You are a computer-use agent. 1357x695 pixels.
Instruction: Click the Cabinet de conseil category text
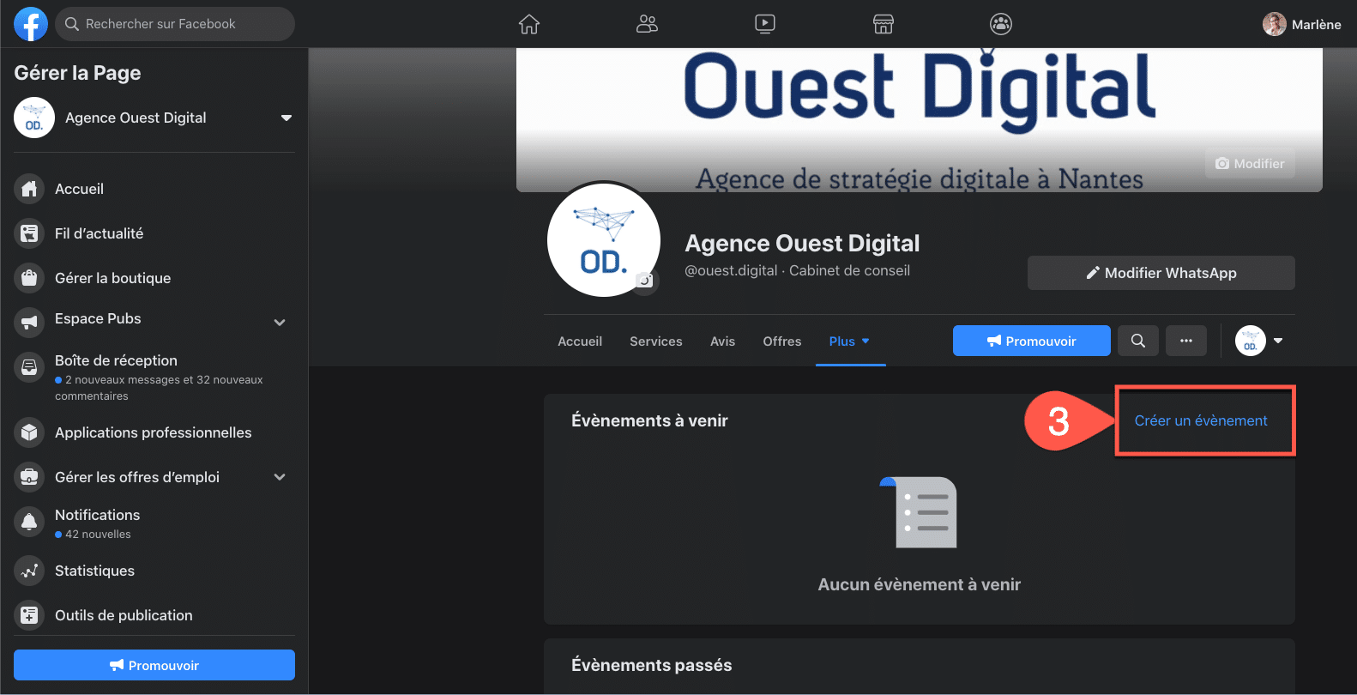(x=849, y=270)
